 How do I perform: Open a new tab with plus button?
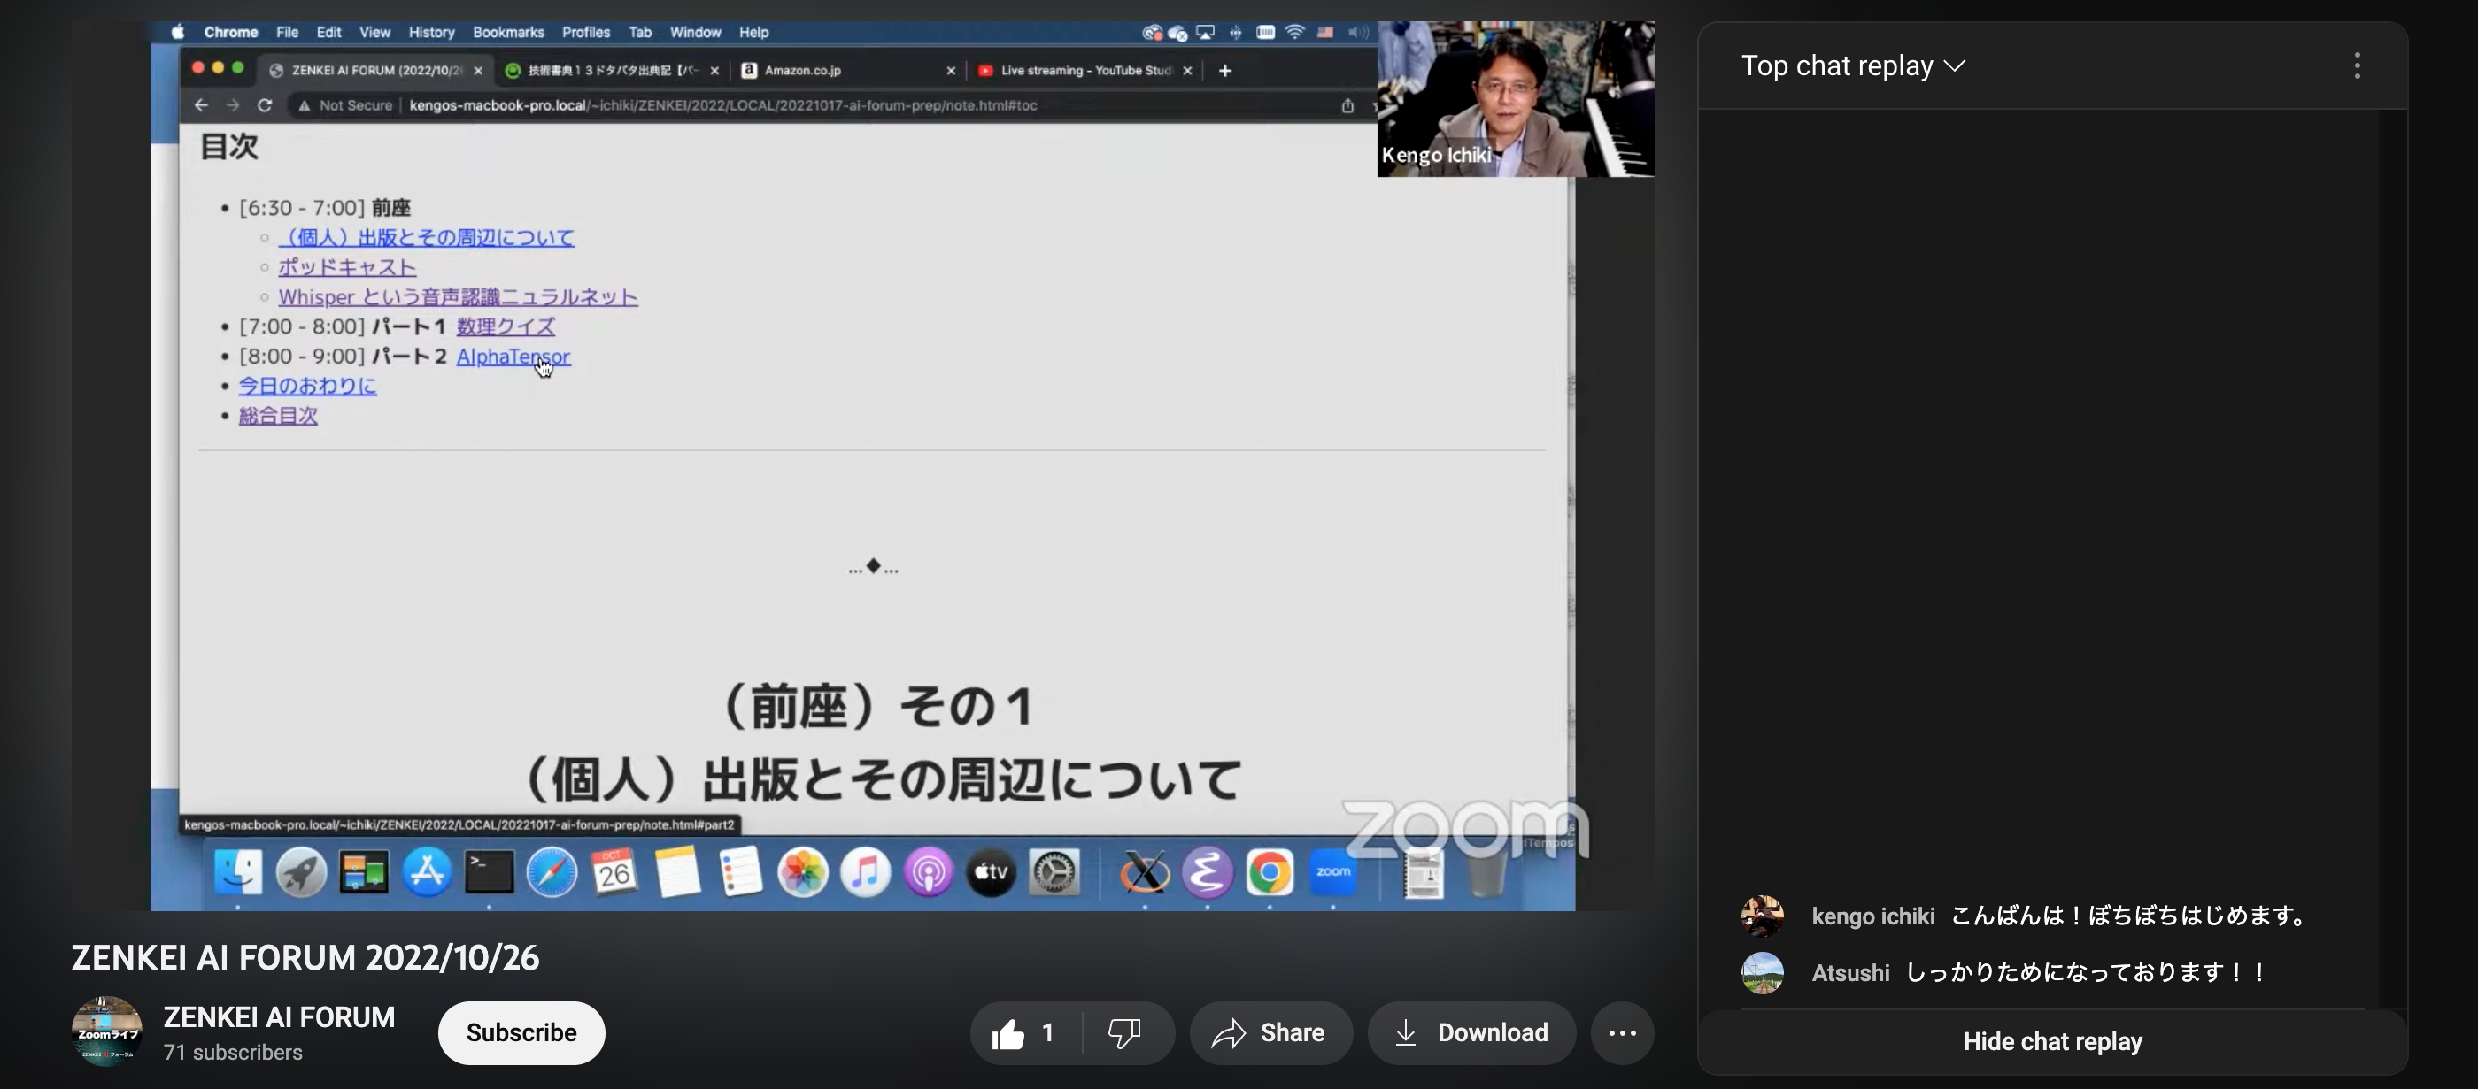1224,70
